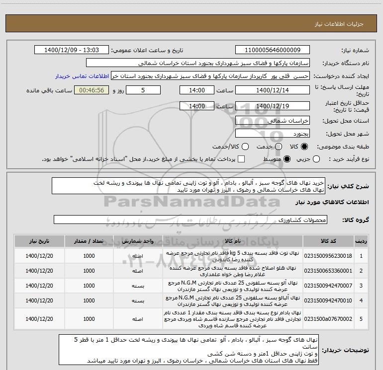Click the نهال آلبالو بسته سلفونی product name

(233, 301)
